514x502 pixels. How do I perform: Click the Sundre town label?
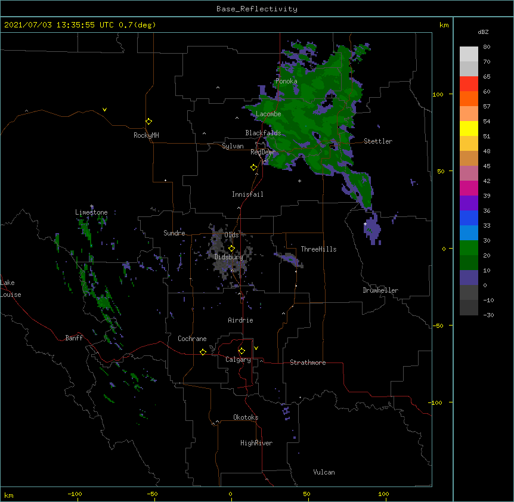(174, 233)
